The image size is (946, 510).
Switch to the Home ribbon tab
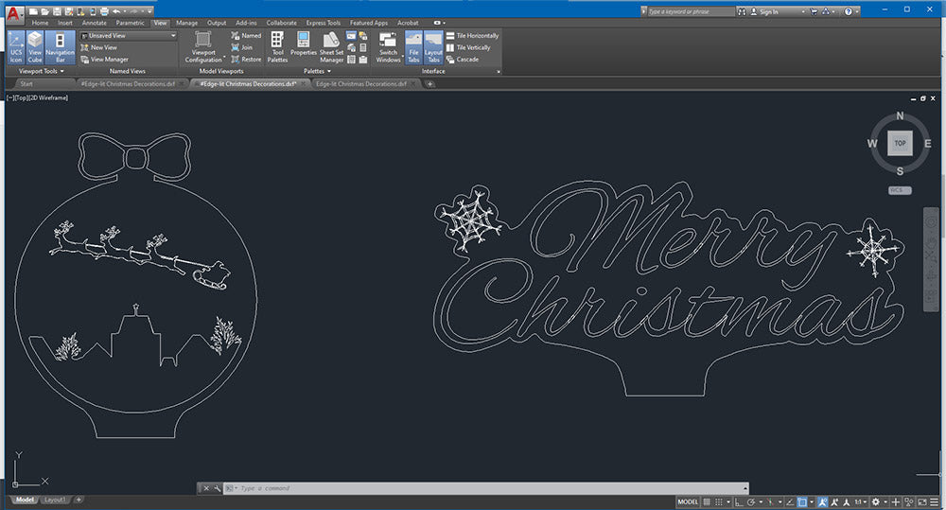[40, 23]
